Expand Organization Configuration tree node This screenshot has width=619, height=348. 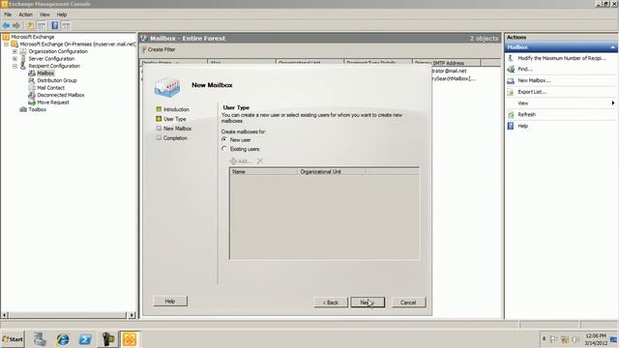(15, 51)
